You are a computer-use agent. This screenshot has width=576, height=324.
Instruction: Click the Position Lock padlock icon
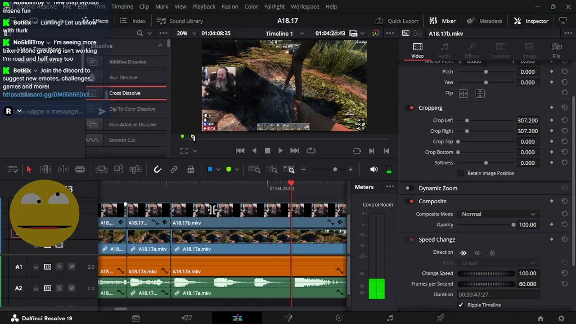(x=191, y=170)
